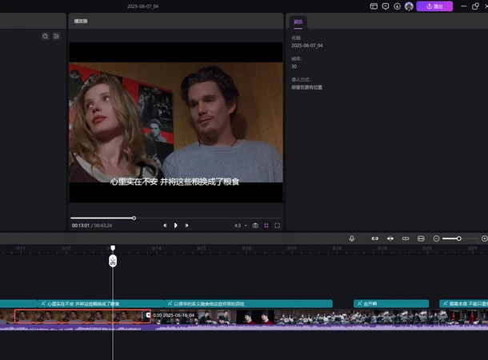Open the list view options in the media panel
This screenshot has height=360, width=488.
pyautogui.click(x=56, y=36)
